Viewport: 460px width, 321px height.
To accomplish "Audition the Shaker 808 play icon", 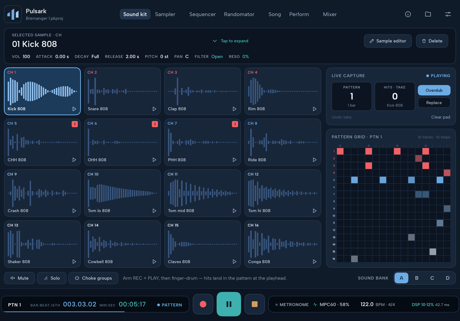I will pyautogui.click(x=74, y=261).
